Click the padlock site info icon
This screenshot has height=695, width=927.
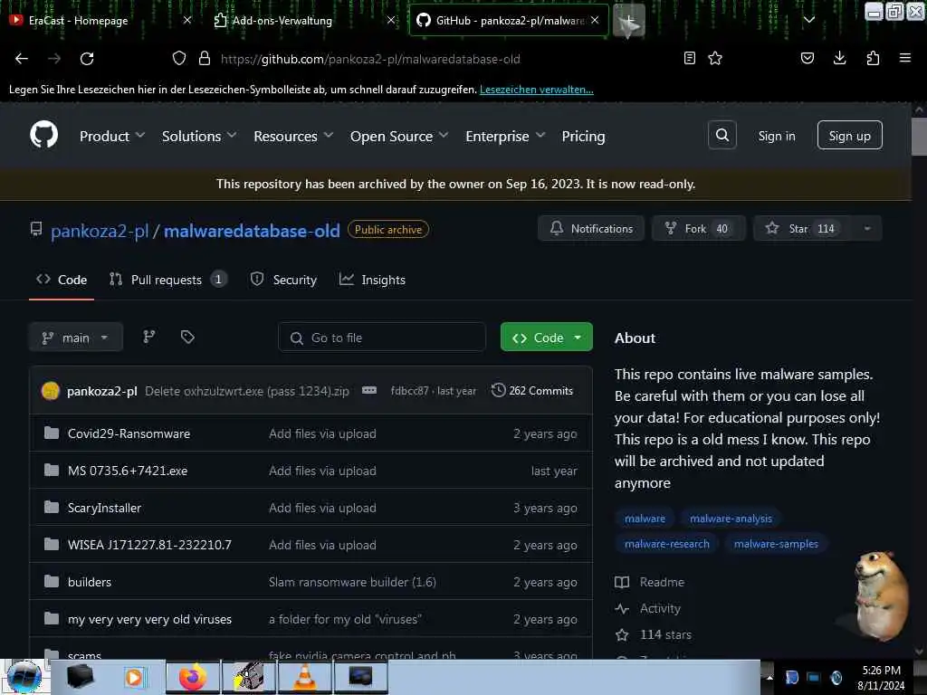click(205, 58)
